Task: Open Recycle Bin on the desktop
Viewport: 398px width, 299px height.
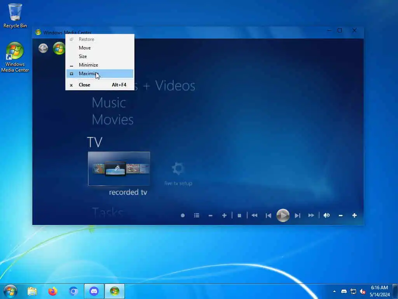Action: [15, 16]
